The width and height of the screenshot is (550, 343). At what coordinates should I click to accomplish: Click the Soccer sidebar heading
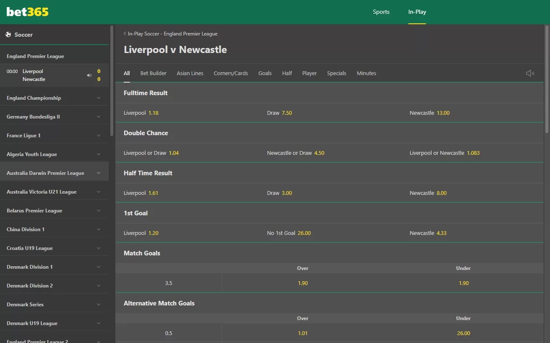23,35
